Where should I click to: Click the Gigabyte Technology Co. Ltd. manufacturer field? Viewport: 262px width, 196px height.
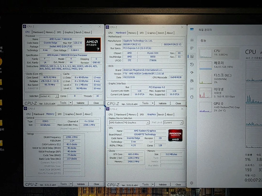click(x=153, y=41)
